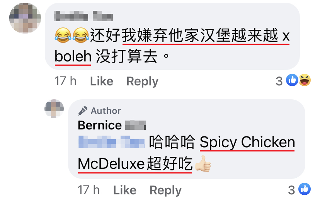Click the blue thumbs-up reaction icon on first comment
Image resolution: width=320 pixels, height=199 pixels.
(x=292, y=80)
